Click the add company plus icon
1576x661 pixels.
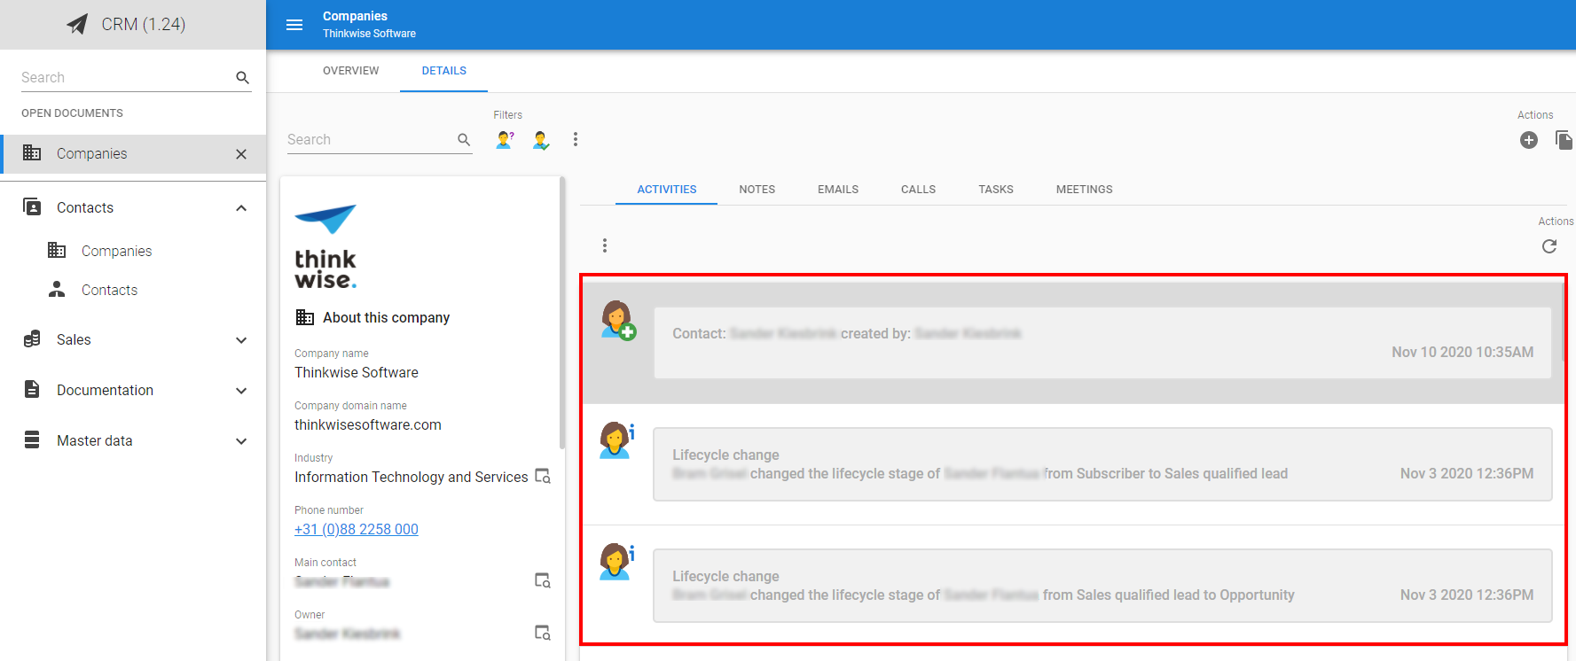1528,140
